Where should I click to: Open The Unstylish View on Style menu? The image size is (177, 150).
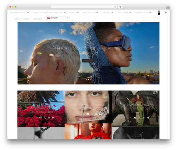[48, 13]
